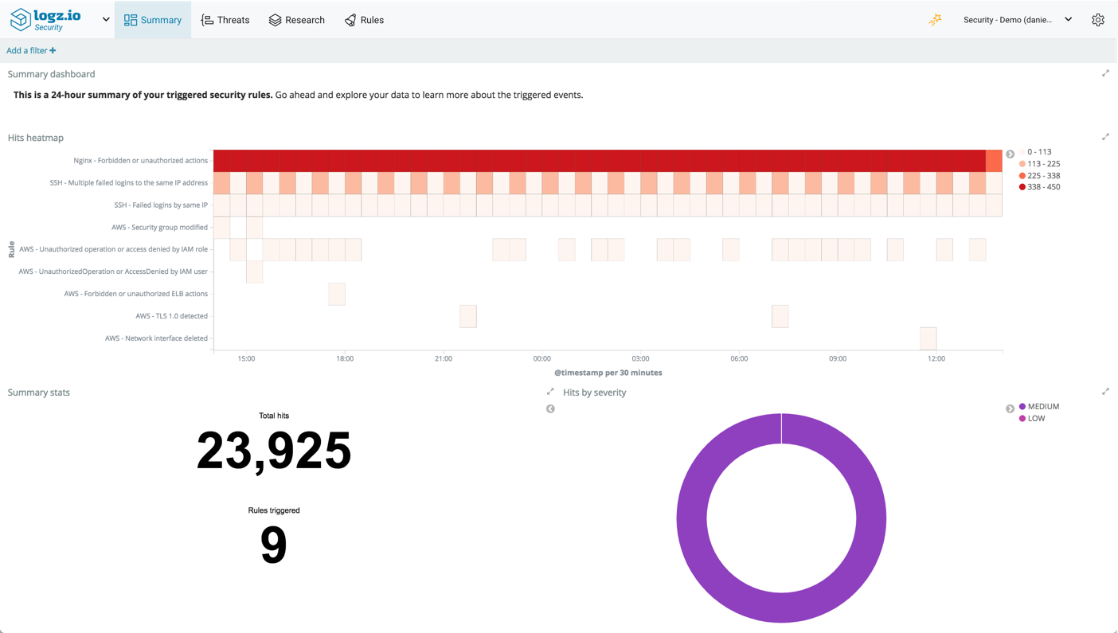This screenshot has width=1118, height=633.
Task: Click the Forbidden ELB actions heatmap cell
Action: click(x=337, y=294)
